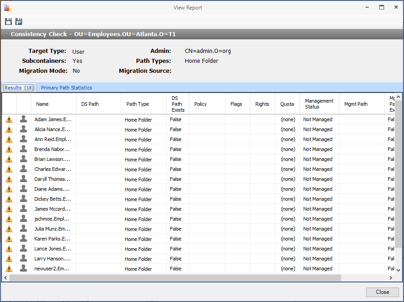404x302 pixels.
Task: Select the user icon for Diane Adams
Action: [23, 189]
